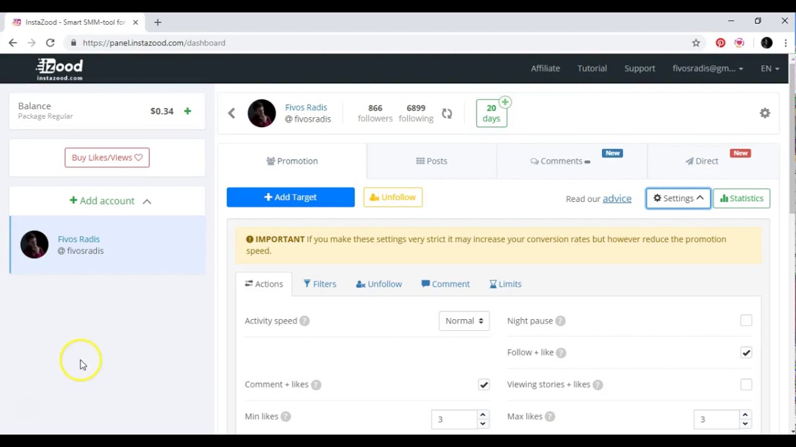Open Tutorial in top navigation
The width and height of the screenshot is (796, 447).
tap(592, 68)
